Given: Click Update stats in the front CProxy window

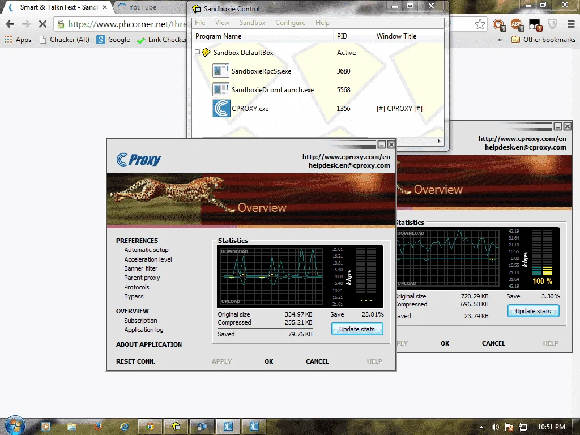Looking at the screenshot, I should pos(357,329).
